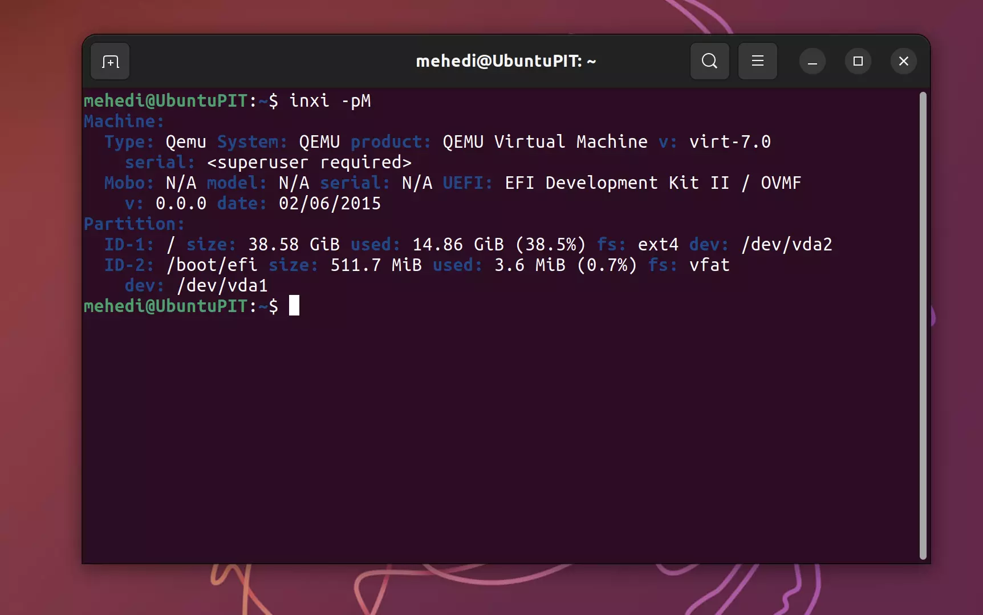Click the UEFI: label
This screenshot has height=615, width=983.
click(468, 183)
